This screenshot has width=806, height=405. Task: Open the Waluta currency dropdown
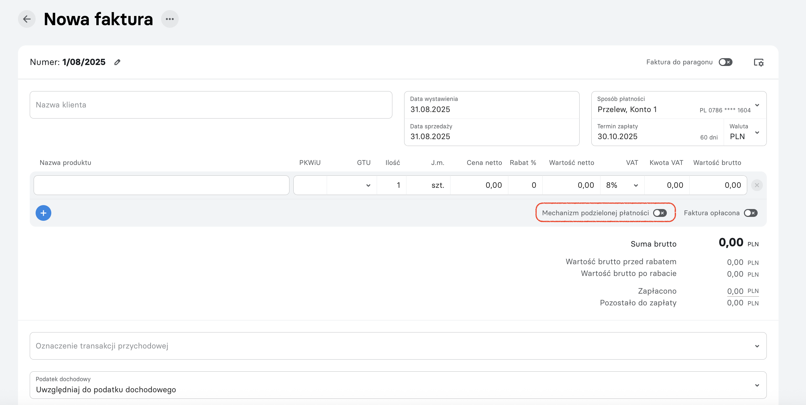click(745, 132)
